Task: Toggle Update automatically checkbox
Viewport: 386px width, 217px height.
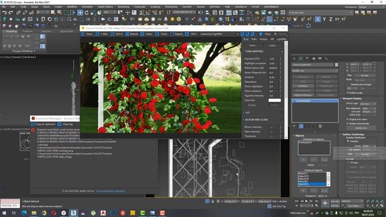Action: coord(348,124)
